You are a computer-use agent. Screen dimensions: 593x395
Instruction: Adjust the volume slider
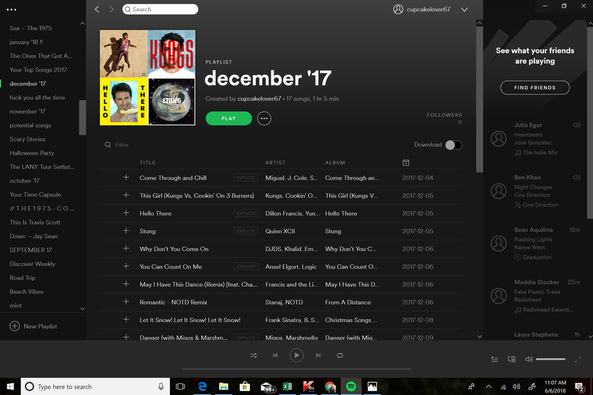[551, 359]
